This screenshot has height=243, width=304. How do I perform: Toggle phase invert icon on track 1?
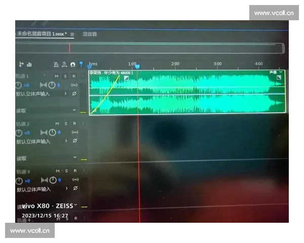tap(74, 94)
